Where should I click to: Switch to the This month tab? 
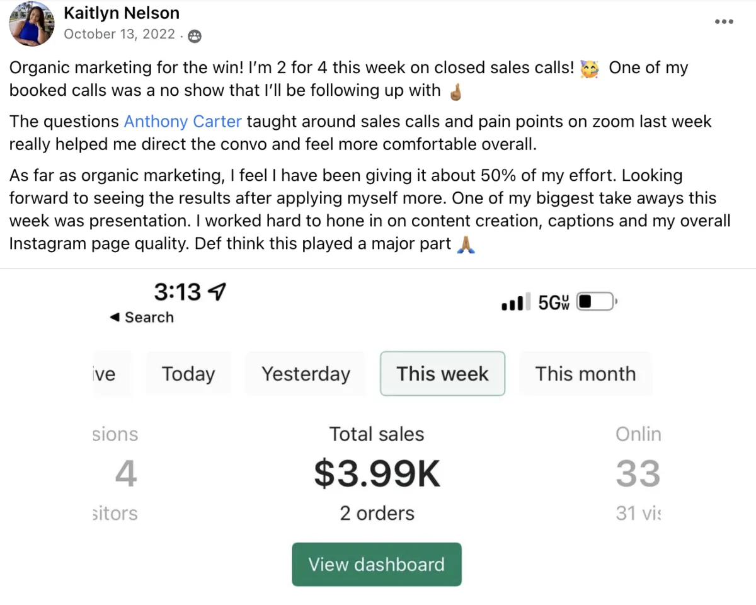tap(585, 374)
